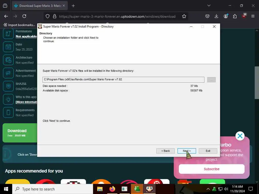The height and width of the screenshot is (194, 259).
Task: Open the Firefox account menu
Action: pos(226,16)
